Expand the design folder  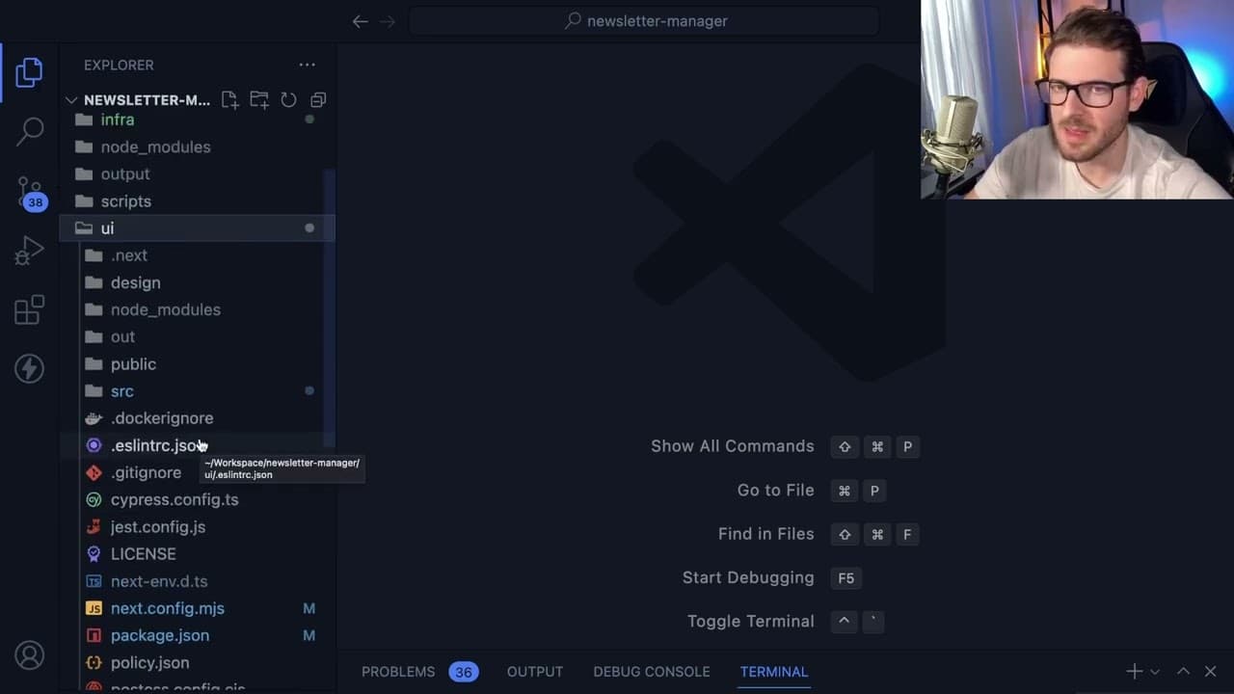(x=197, y=282)
